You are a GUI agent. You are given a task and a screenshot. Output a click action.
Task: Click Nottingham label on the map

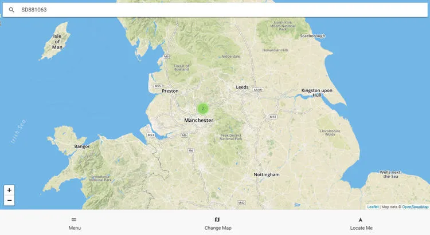267,174
